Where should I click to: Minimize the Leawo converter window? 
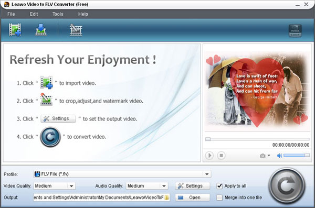298,5
